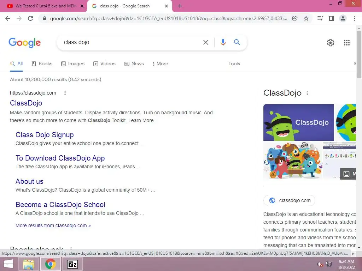
Task: Open Class Dojo Signup link
Action: pos(45,135)
